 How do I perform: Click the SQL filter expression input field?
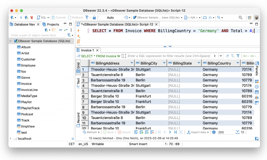tap(169, 56)
